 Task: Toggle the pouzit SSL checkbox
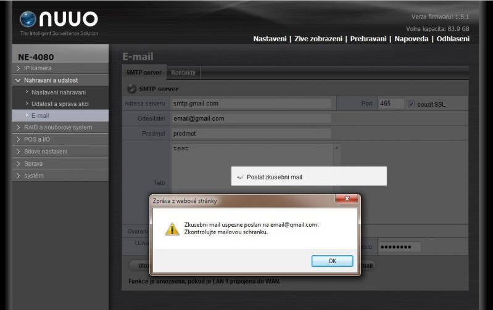pos(412,104)
